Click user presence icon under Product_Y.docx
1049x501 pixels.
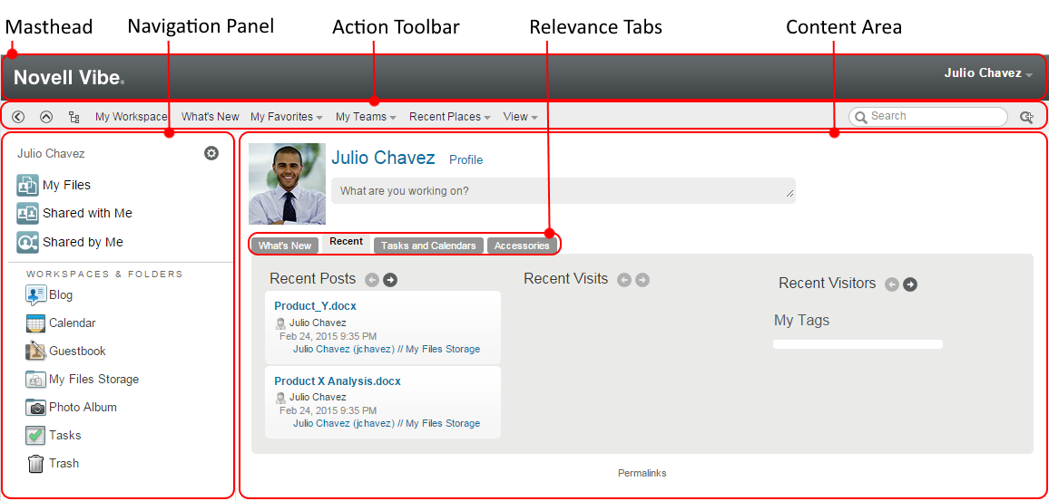tap(281, 323)
